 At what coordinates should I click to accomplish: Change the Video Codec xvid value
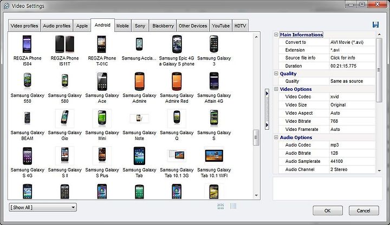coord(352,97)
